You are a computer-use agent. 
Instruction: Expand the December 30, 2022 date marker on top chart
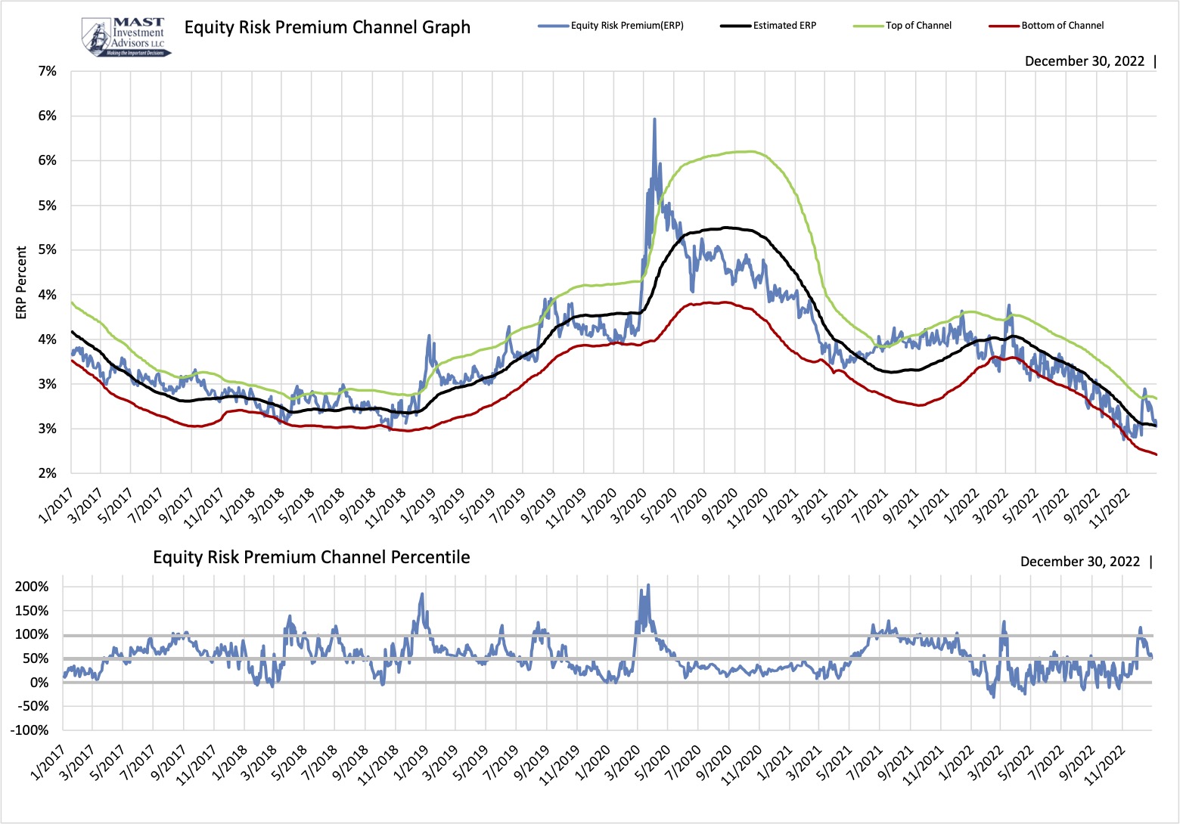click(x=1085, y=60)
